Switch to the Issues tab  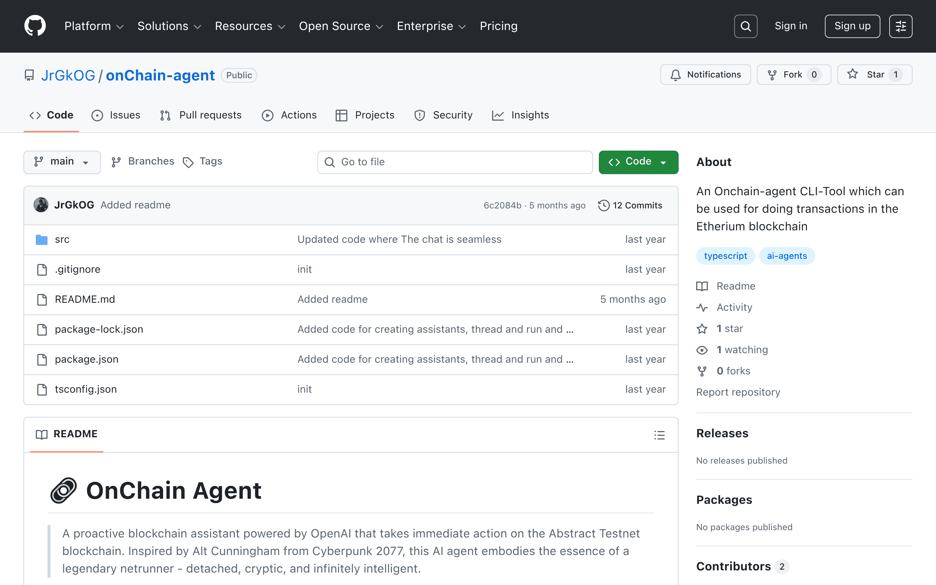point(116,115)
